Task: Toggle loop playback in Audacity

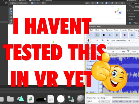Action: (x=132, y=35)
